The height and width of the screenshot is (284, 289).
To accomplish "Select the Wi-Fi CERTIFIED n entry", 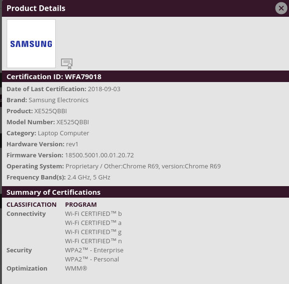I will [93, 241].
